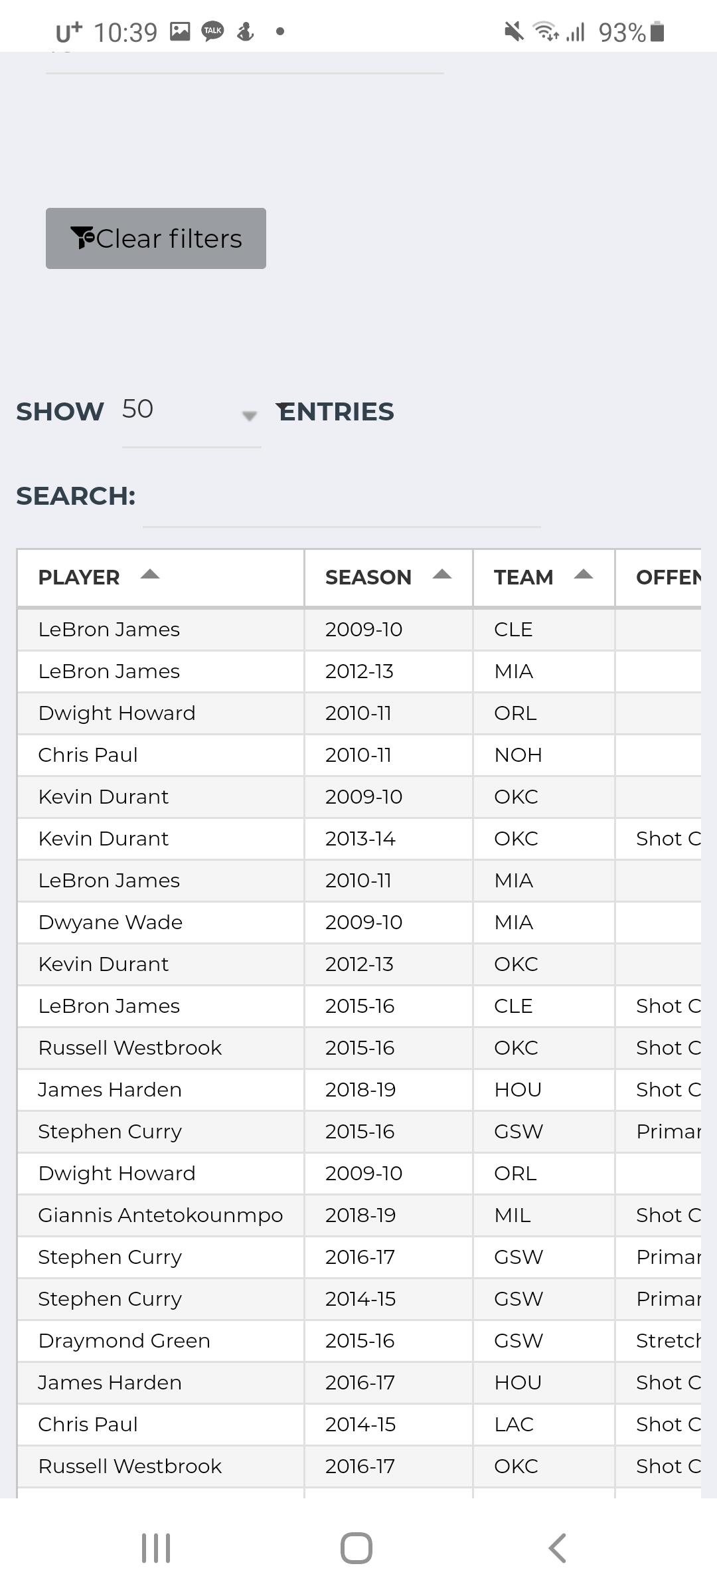Tap the Team column header label
The image size is (717, 1594).
[523, 577]
